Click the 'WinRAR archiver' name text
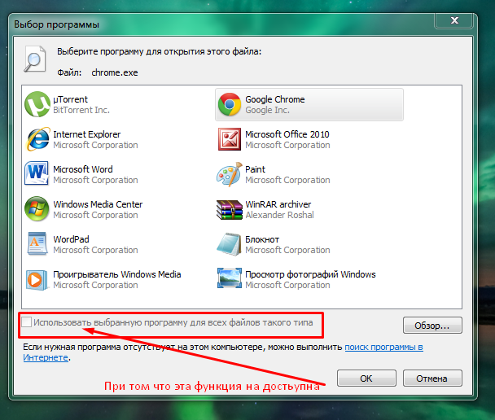The height and width of the screenshot is (420, 495). click(x=278, y=204)
